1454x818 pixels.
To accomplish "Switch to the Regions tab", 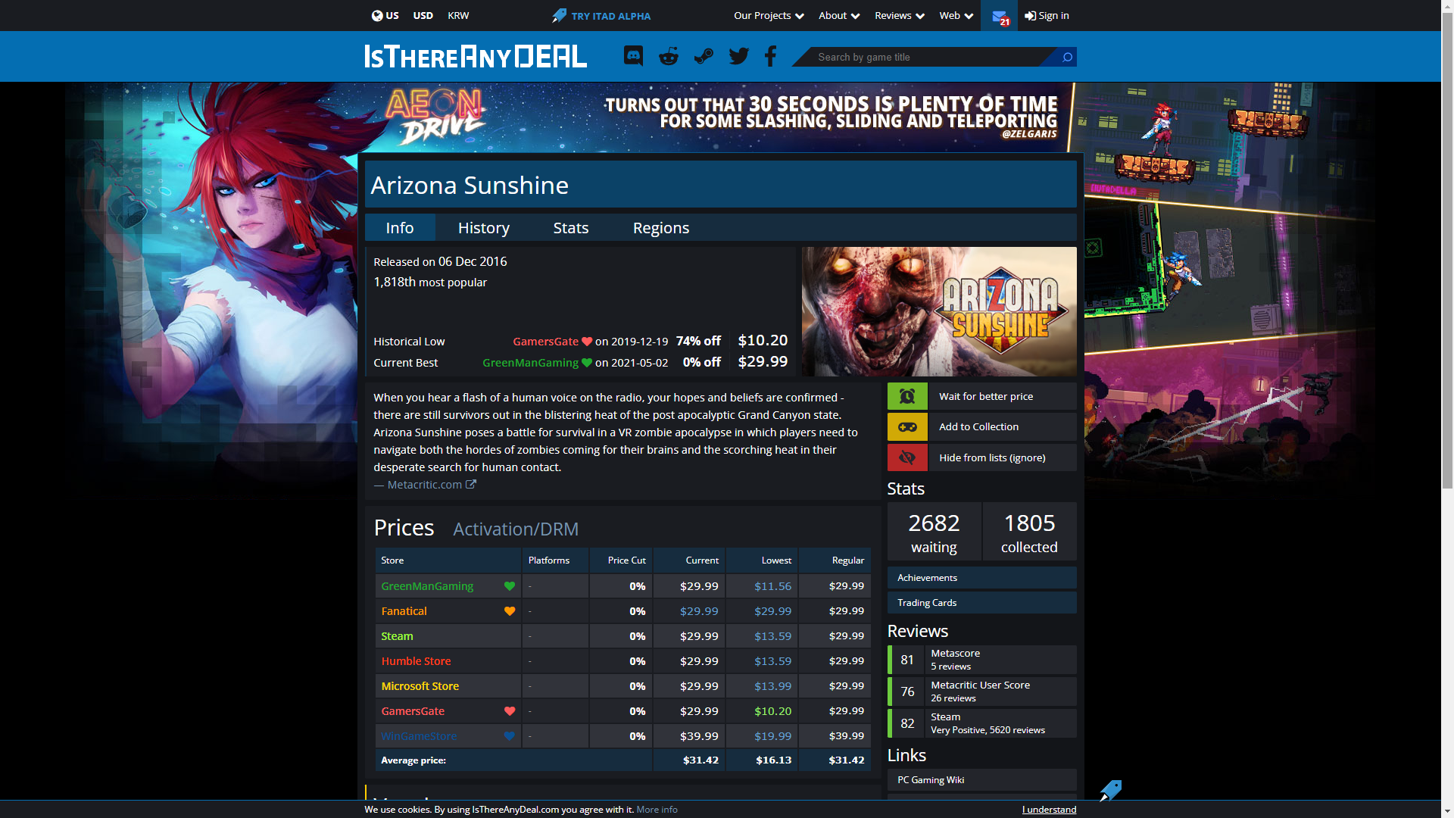I will [660, 228].
